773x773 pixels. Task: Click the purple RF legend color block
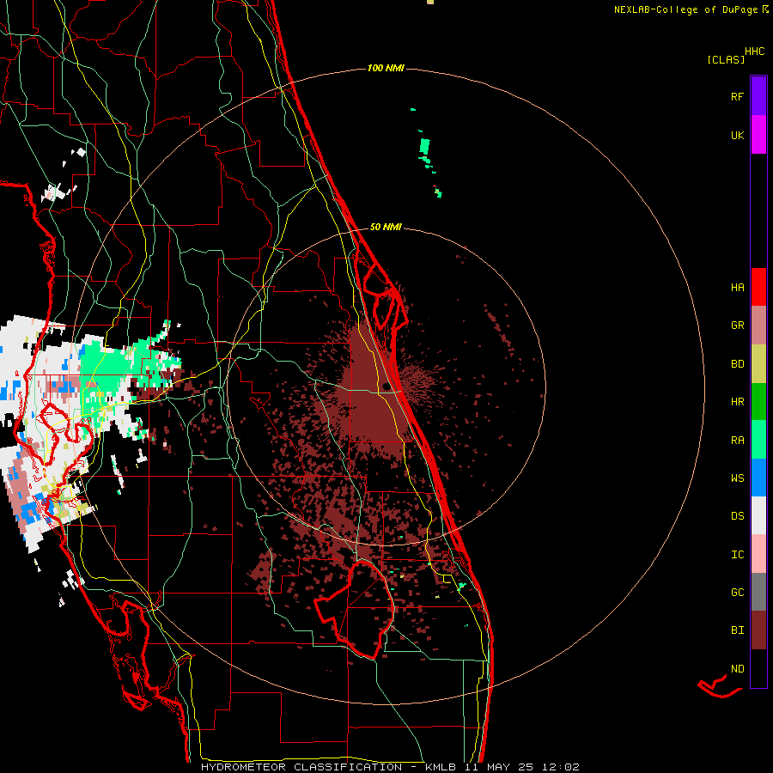click(758, 96)
